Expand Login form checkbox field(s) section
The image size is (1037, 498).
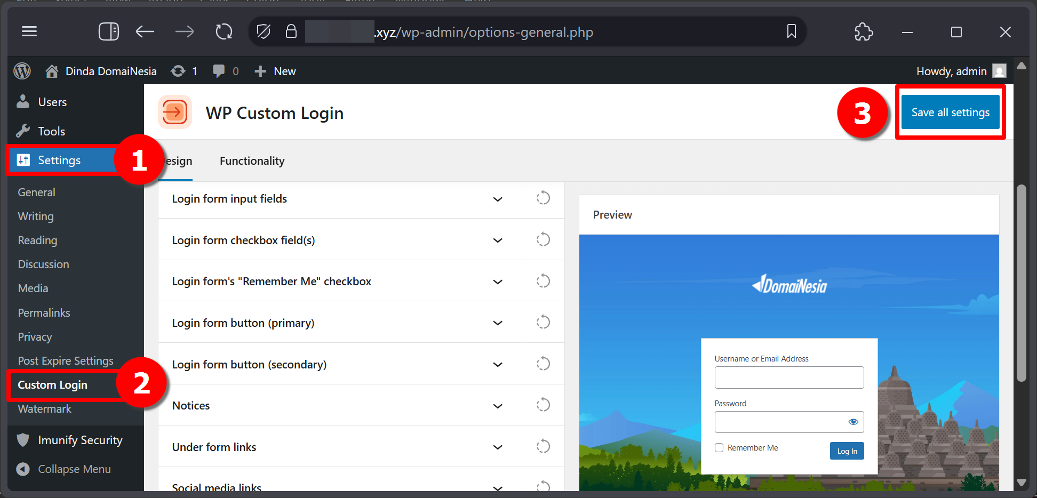[340, 240]
